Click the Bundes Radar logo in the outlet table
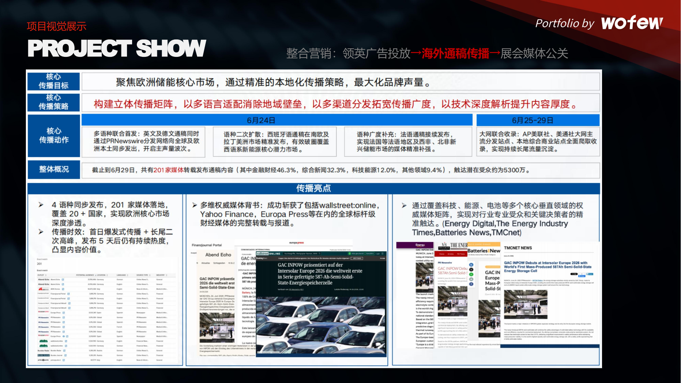The image size is (681, 383). (44, 350)
